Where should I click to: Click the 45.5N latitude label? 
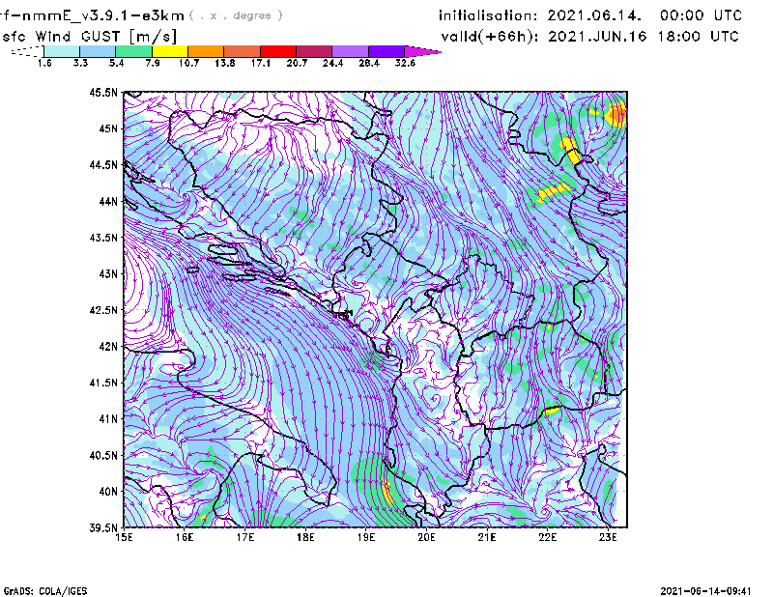(x=103, y=92)
